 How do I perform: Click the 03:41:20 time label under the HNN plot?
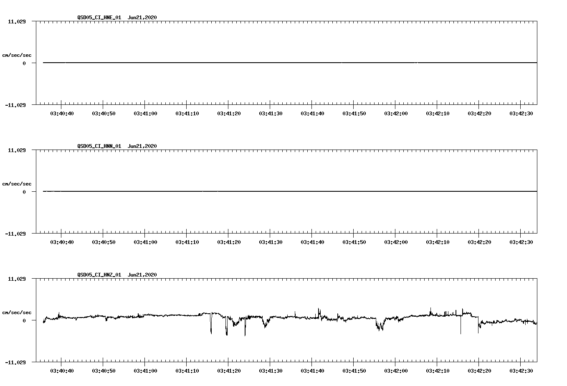coord(229,242)
